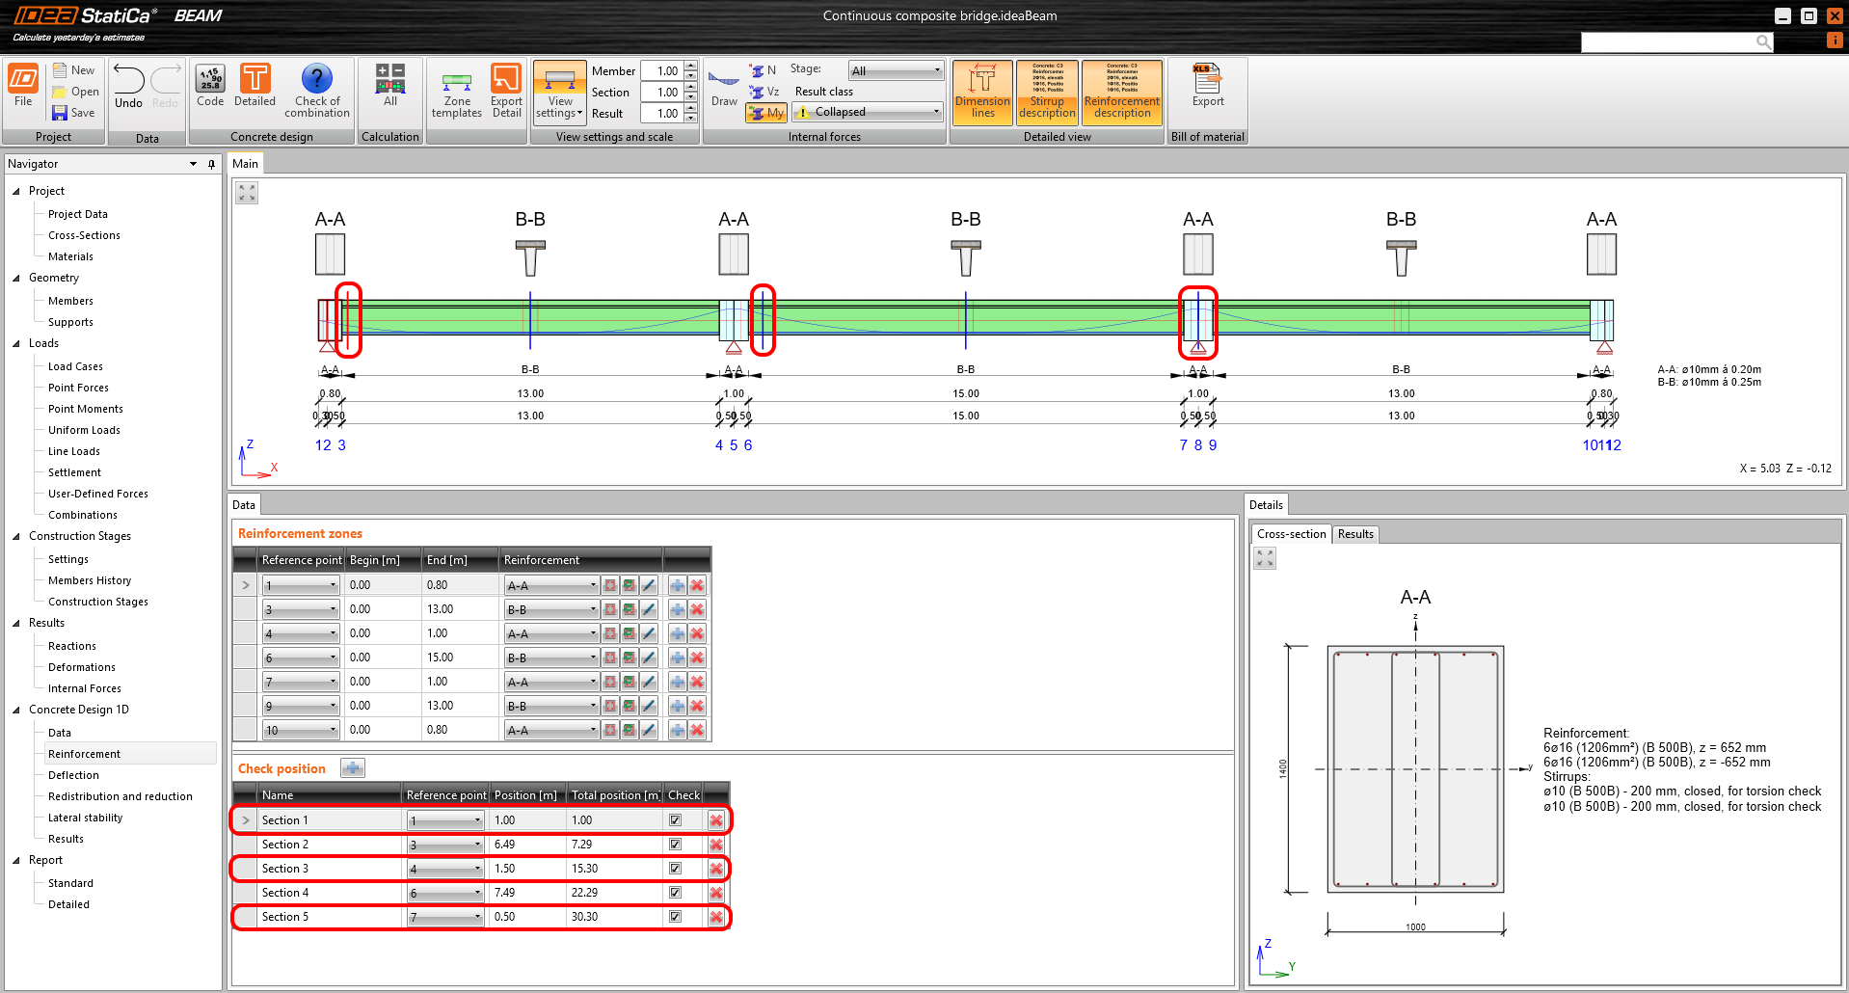Toggle the My internal force display

point(766,113)
